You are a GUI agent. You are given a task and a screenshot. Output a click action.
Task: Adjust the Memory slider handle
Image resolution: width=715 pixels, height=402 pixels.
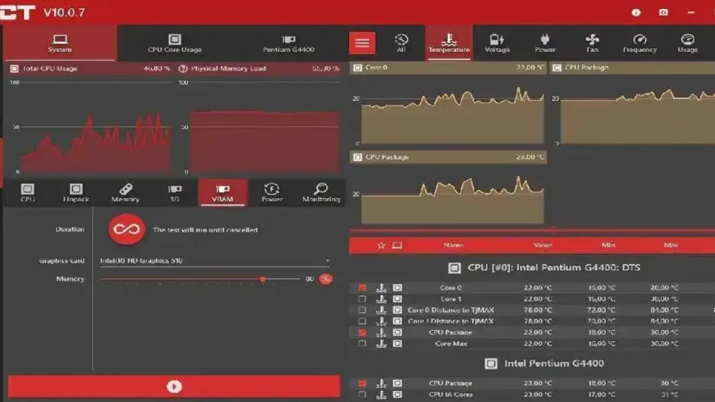[263, 279]
